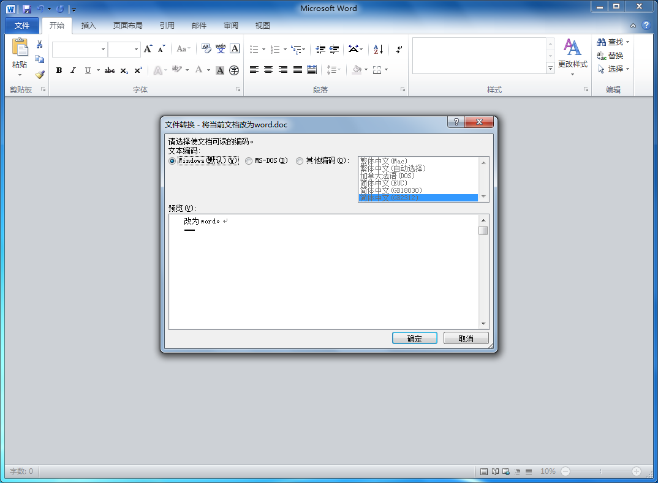Click the character shading icon
The image size is (658, 483).
pyautogui.click(x=220, y=70)
